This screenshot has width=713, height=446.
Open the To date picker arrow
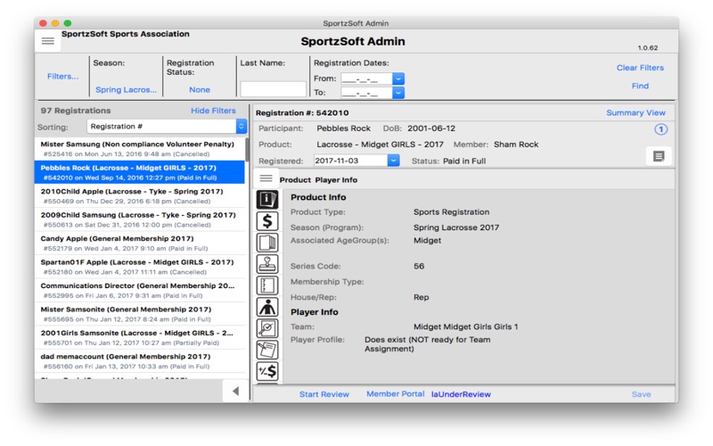[x=397, y=93]
